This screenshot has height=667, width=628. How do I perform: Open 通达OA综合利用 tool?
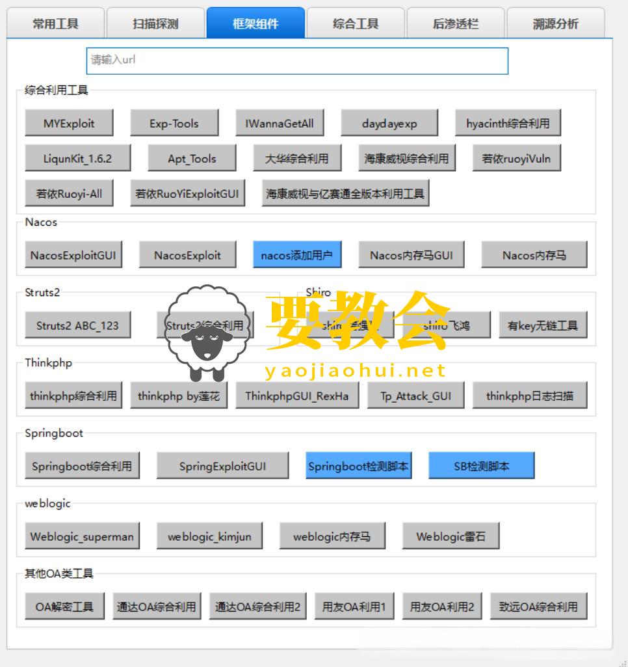157,606
